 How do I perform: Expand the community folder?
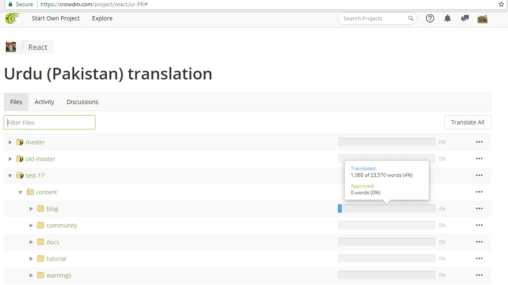(x=31, y=226)
